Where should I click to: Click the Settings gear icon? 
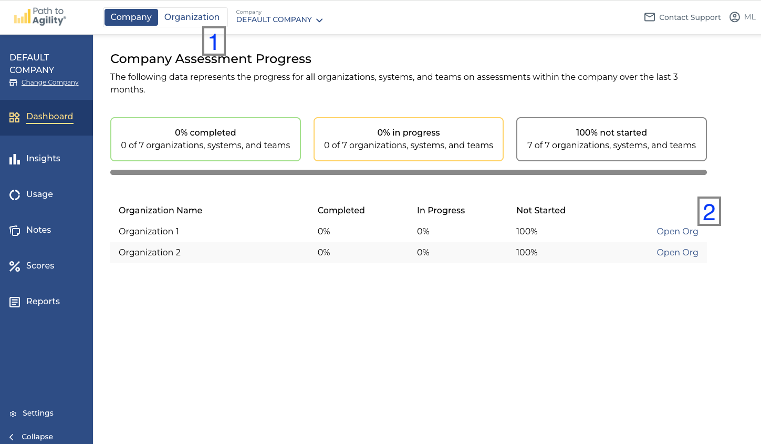(x=13, y=414)
